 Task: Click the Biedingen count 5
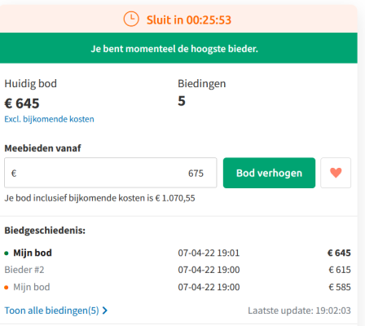pyautogui.click(x=182, y=101)
